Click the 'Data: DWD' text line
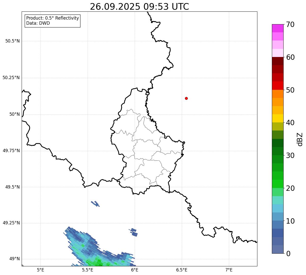306x275 pixels. (38, 23)
